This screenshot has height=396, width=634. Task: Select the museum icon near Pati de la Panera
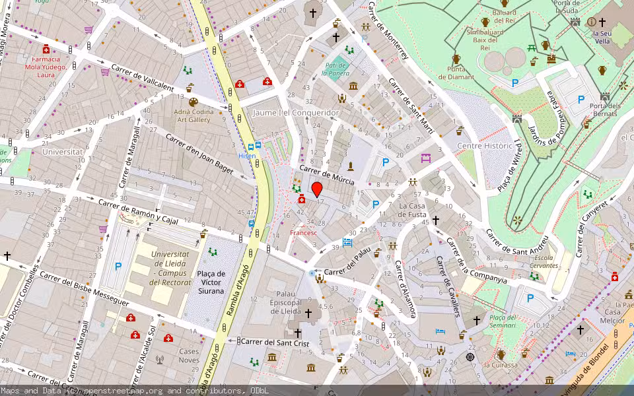[353, 86]
